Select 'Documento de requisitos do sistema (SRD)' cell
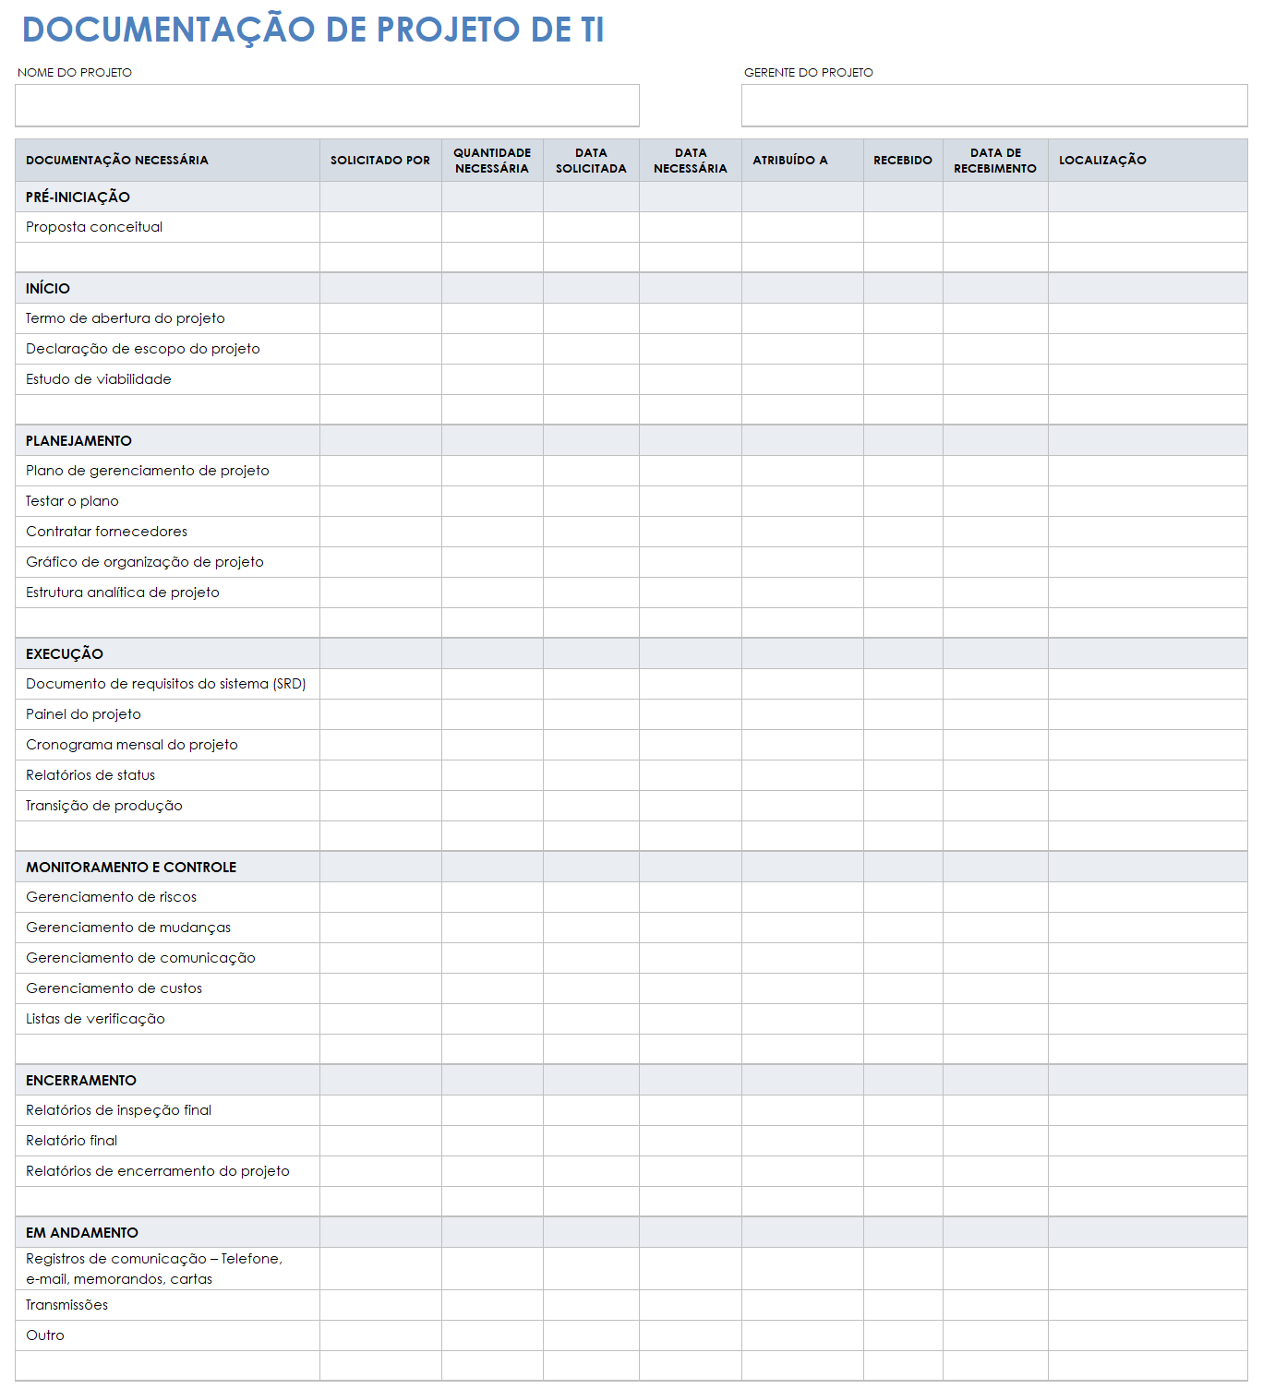The width and height of the screenshot is (1263, 1389). [168, 684]
